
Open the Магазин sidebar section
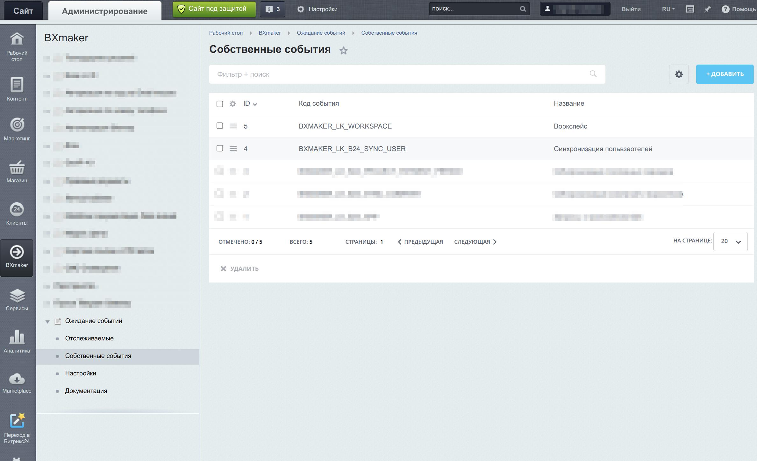[x=17, y=172]
